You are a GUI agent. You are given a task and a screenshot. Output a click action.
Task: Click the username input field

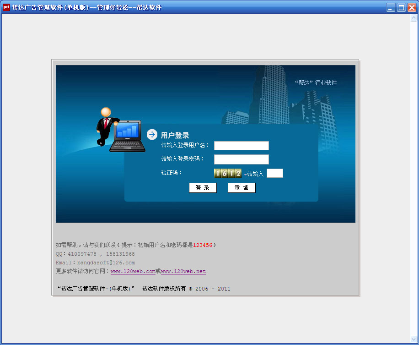[x=242, y=146]
